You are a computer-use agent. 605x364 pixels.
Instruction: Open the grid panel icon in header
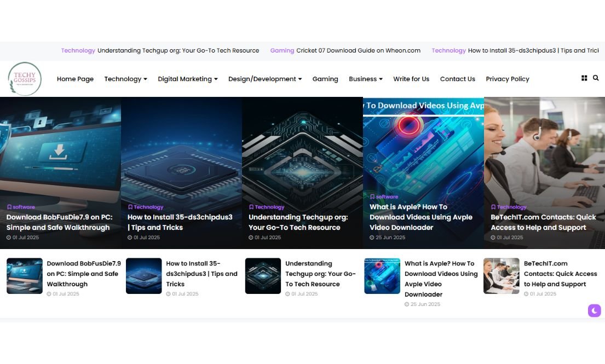click(x=584, y=78)
